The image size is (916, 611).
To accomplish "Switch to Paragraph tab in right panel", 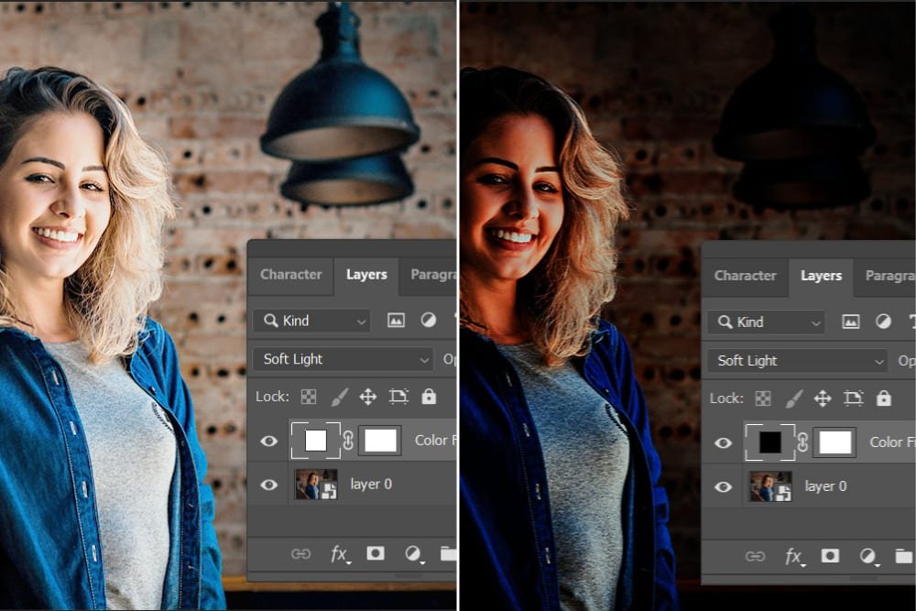I will [889, 275].
